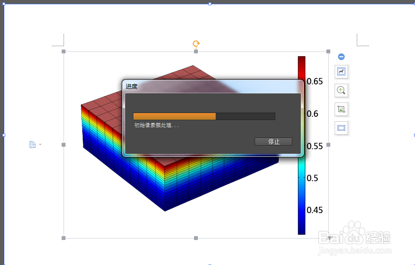Image resolution: width=415 pixels, height=265 pixels.
Task: Click the bottom-left resize handle of image
Action: pos(64,238)
